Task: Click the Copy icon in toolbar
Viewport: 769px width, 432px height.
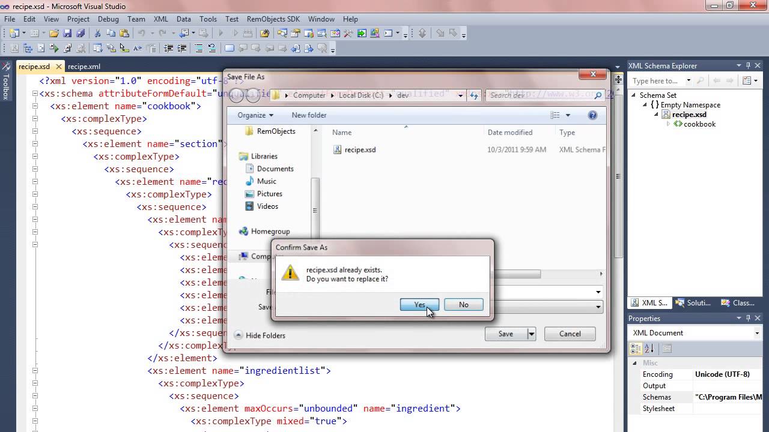Action: click(111, 34)
